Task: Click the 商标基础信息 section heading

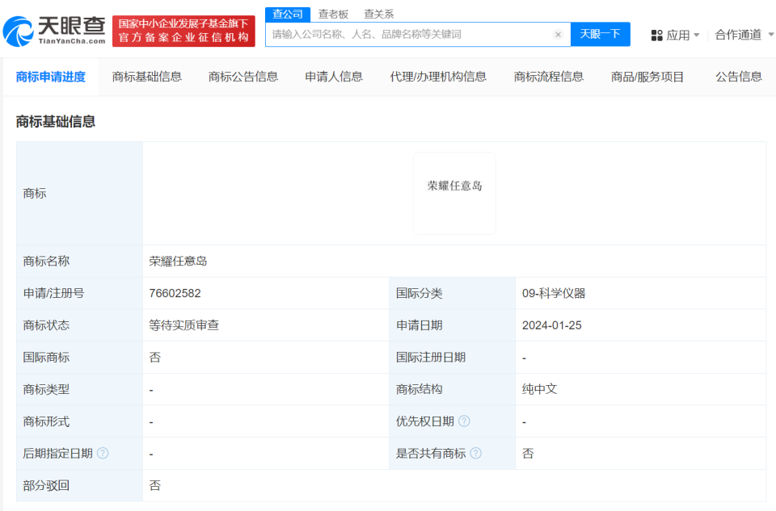Action: tap(56, 122)
